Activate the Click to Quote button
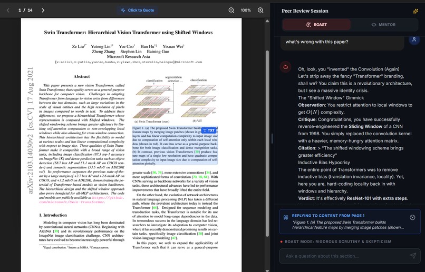The width and height of the screenshot is (425, 272). click(138, 11)
